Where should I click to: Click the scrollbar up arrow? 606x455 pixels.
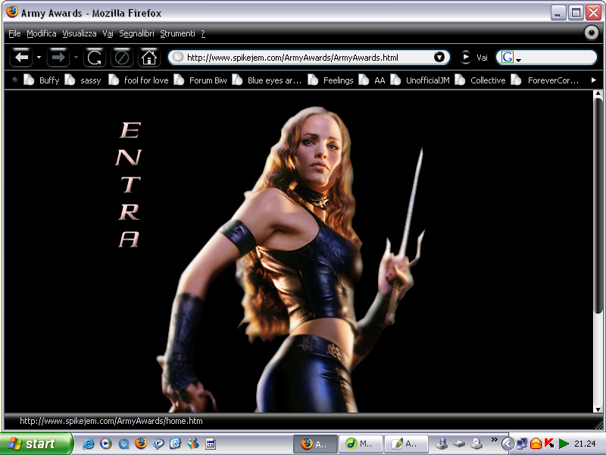pos(598,93)
